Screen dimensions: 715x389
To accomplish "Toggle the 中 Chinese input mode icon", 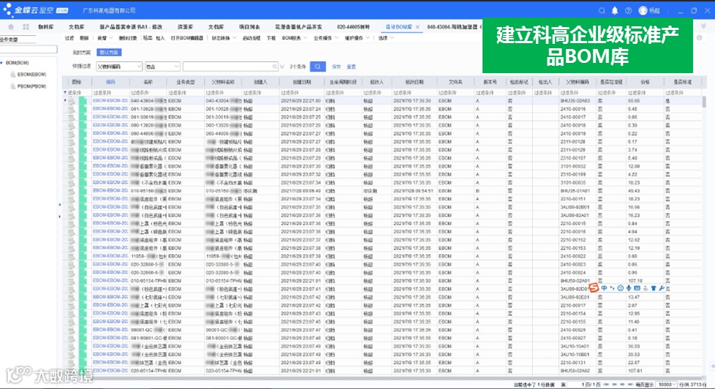I will pos(604,288).
